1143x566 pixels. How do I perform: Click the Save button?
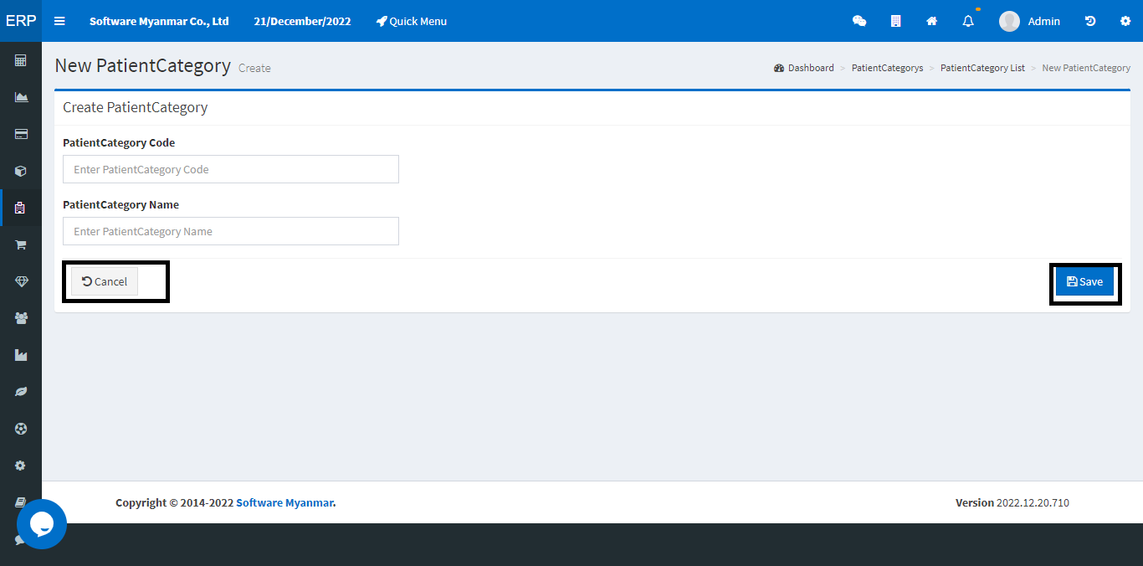coord(1084,281)
